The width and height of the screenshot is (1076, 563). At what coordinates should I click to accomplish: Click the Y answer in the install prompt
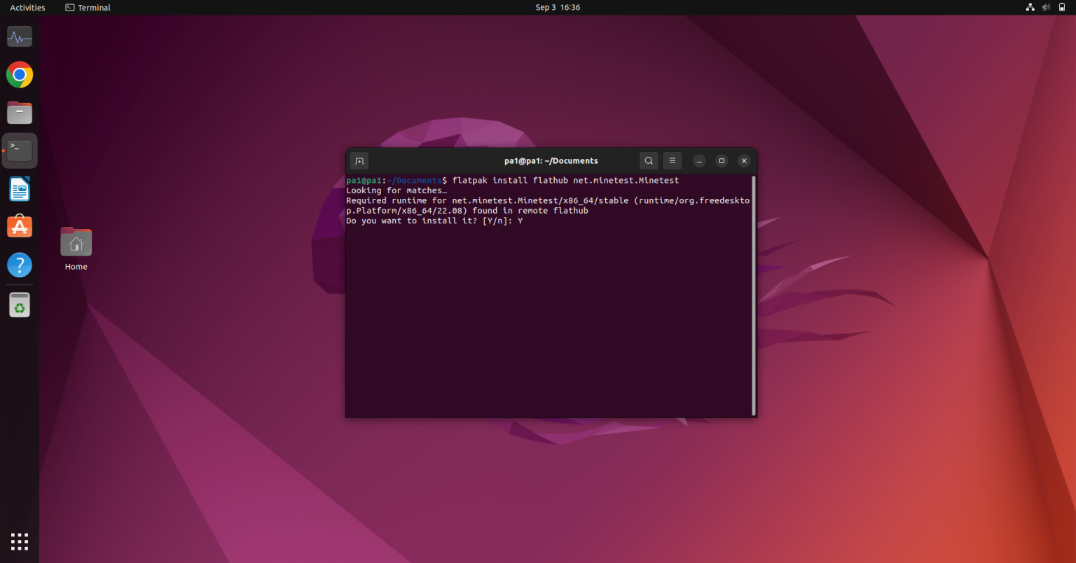tap(521, 221)
